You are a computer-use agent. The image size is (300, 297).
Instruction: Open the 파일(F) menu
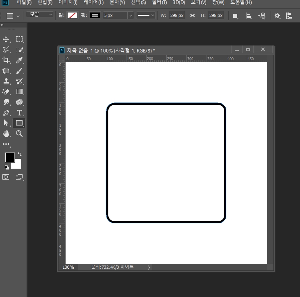point(24,2)
